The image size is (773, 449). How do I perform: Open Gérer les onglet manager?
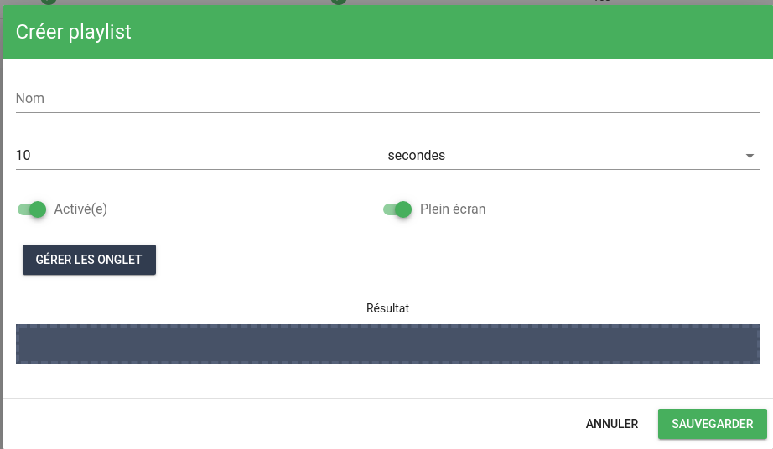click(x=89, y=260)
